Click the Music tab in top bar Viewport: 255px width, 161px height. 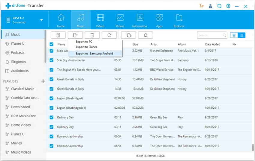tap(81, 20)
